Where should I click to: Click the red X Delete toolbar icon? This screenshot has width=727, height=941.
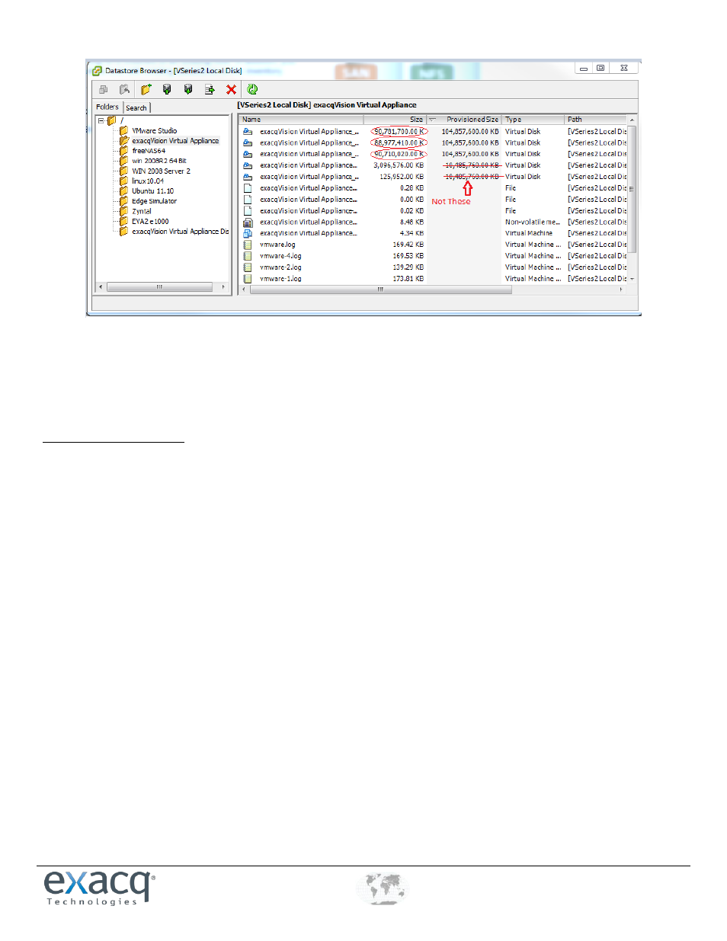(231, 89)
